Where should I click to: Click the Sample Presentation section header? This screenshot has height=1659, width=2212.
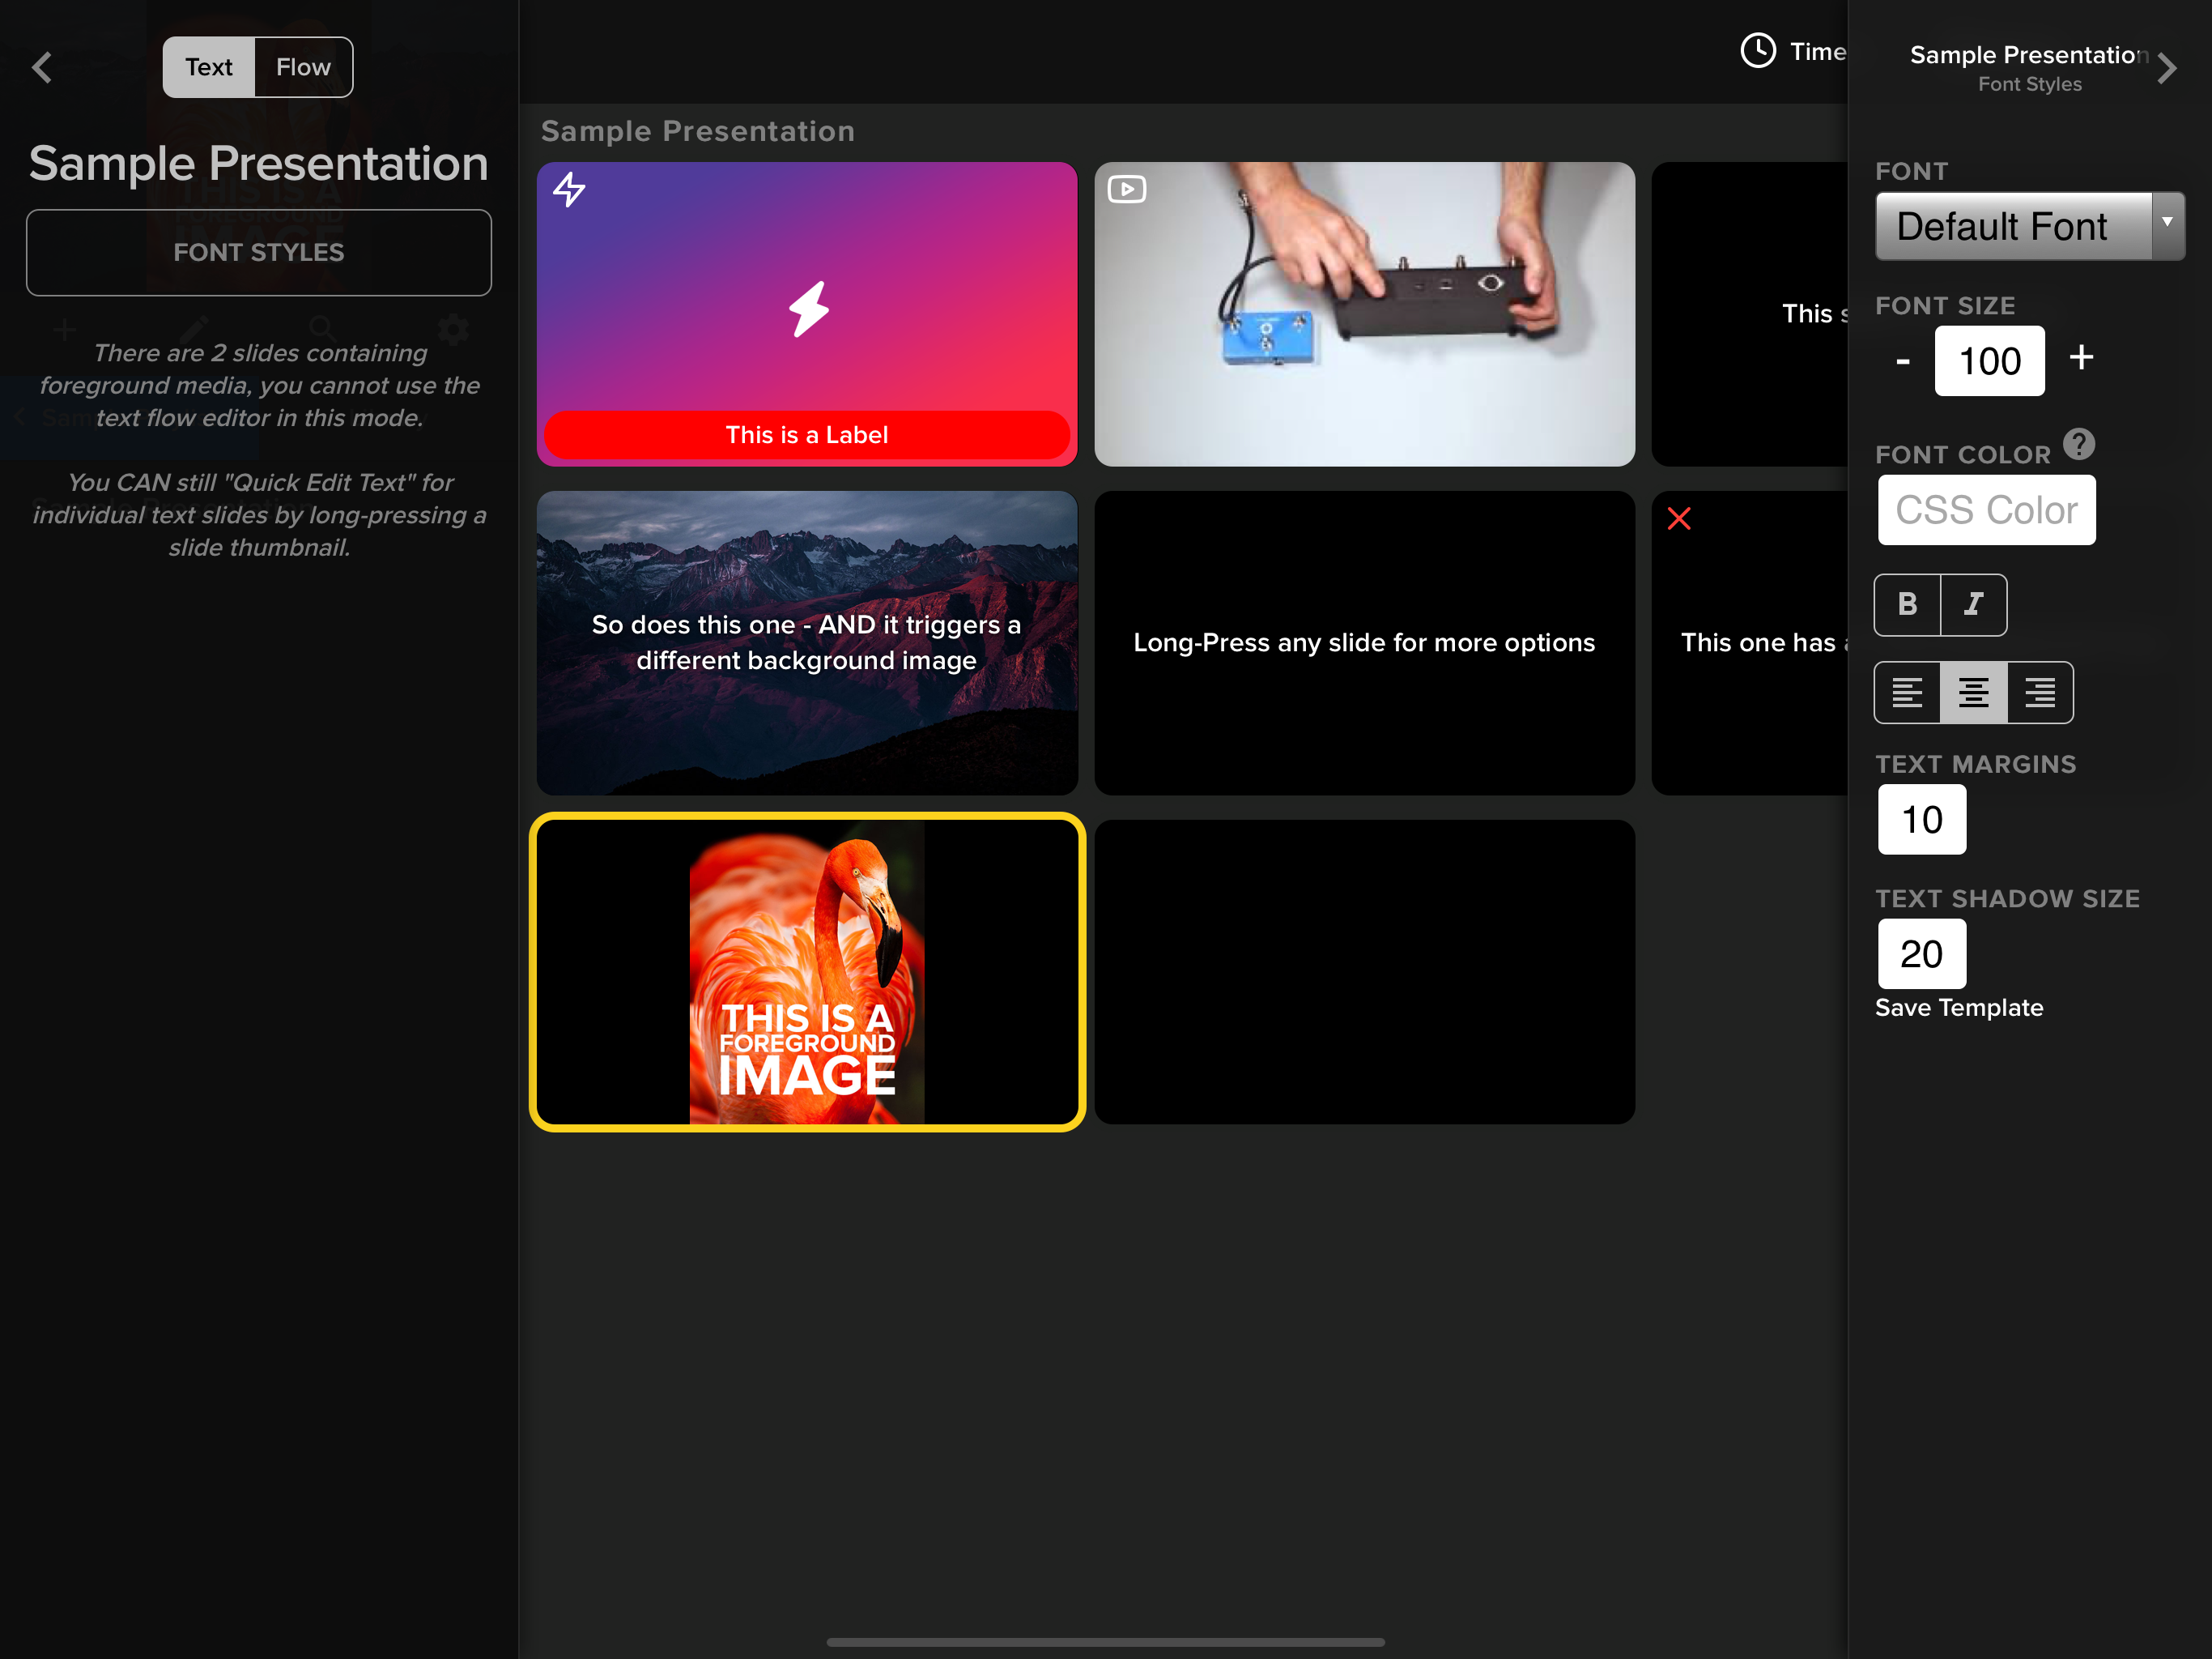[697, 131]
